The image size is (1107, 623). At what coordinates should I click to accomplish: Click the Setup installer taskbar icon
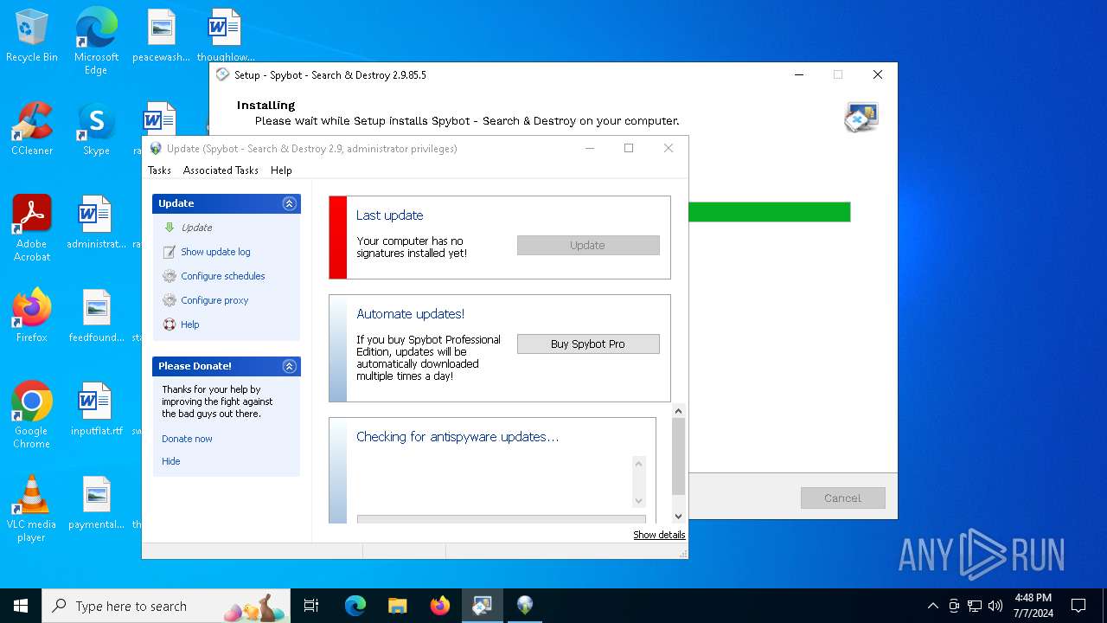pos(482,606)
